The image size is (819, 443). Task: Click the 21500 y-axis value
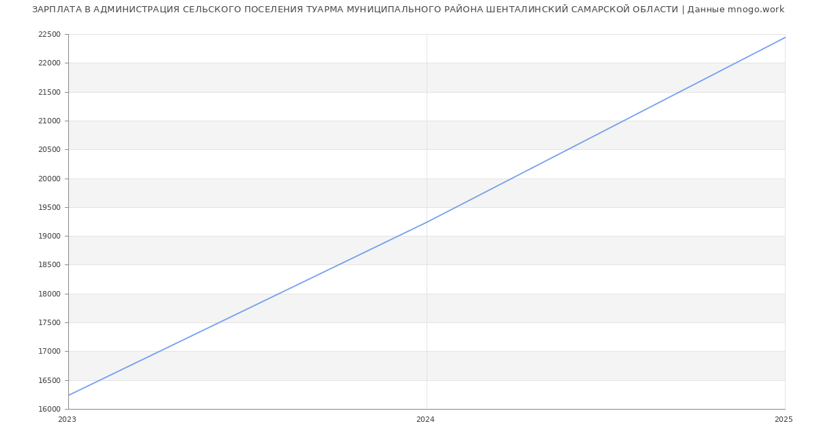point(48,92)
